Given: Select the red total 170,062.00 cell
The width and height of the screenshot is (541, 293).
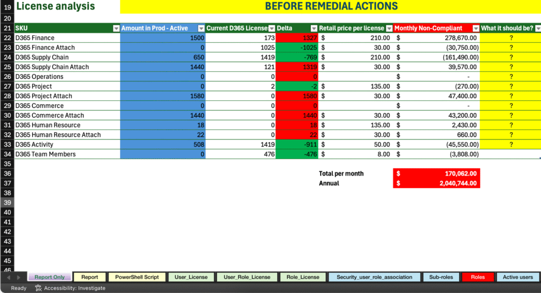Looking at the screenshot, I should click(x=436, y=173).
